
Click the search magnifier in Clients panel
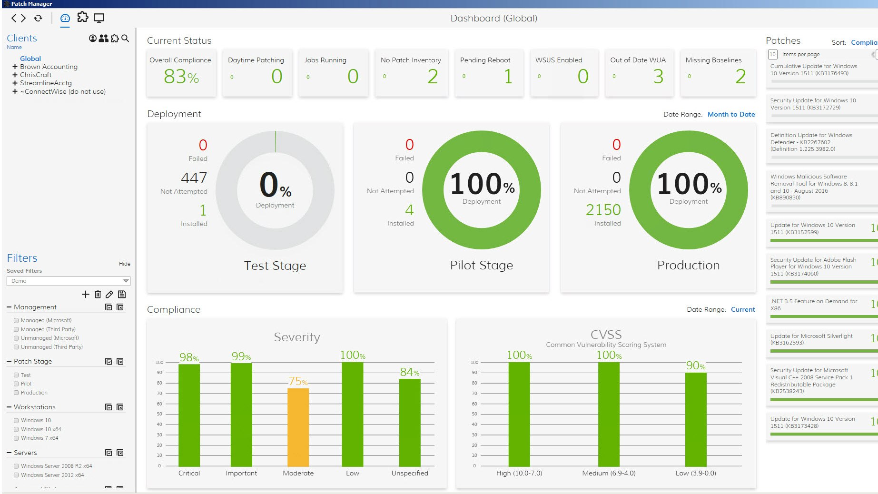[x=125, y=38]
